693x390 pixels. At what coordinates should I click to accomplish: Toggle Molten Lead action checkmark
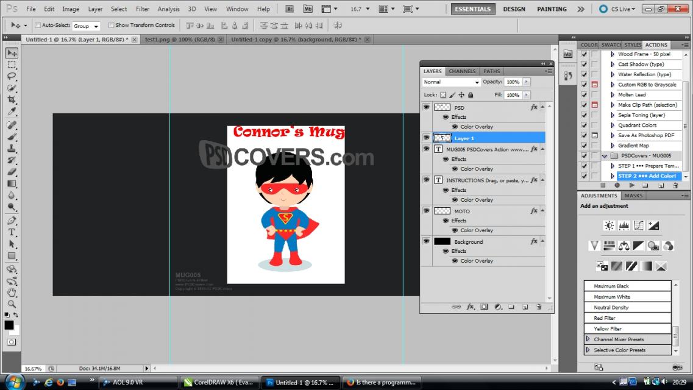click(x=584, y=94)
